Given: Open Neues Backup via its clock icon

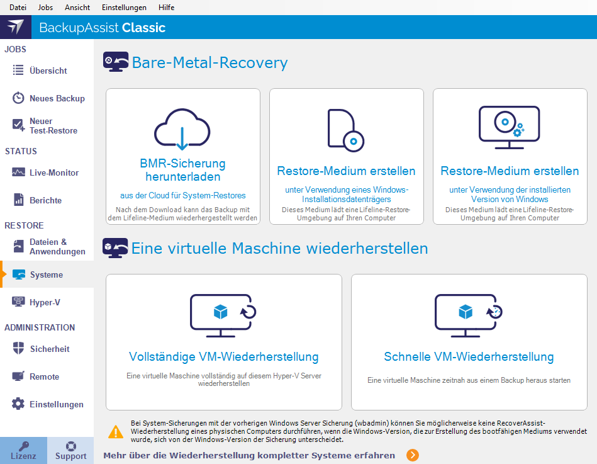Looking at the screenshot, I should point(19,98).
